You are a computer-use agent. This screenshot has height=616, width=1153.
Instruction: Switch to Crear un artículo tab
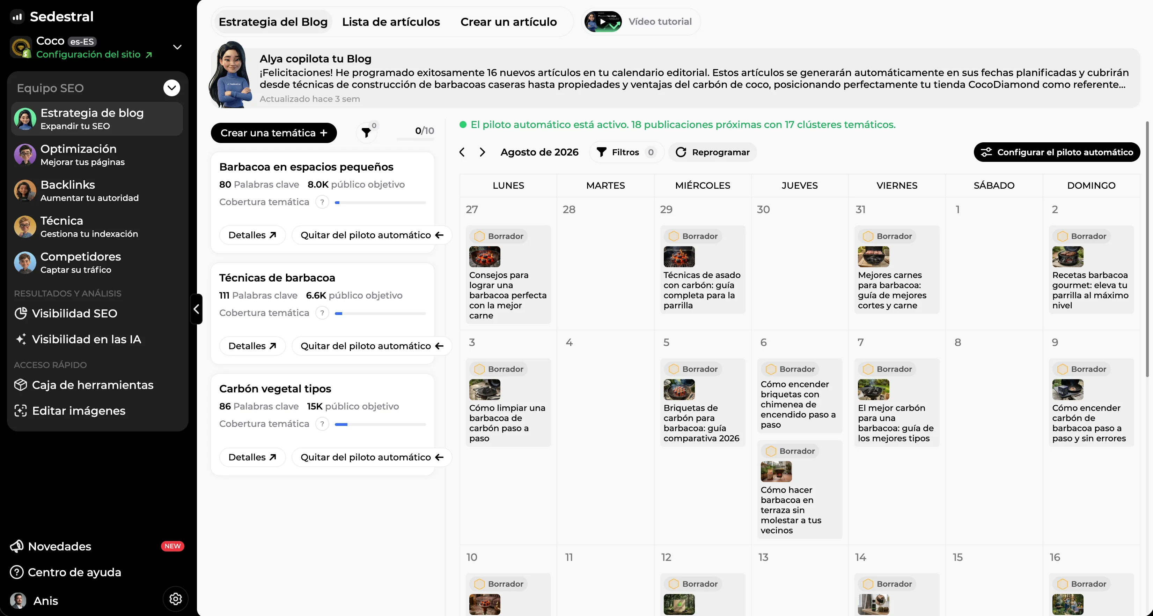508,22
